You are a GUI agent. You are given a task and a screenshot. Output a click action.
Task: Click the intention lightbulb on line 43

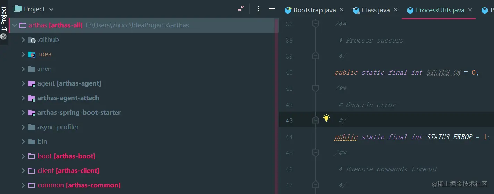pos(326,118)
